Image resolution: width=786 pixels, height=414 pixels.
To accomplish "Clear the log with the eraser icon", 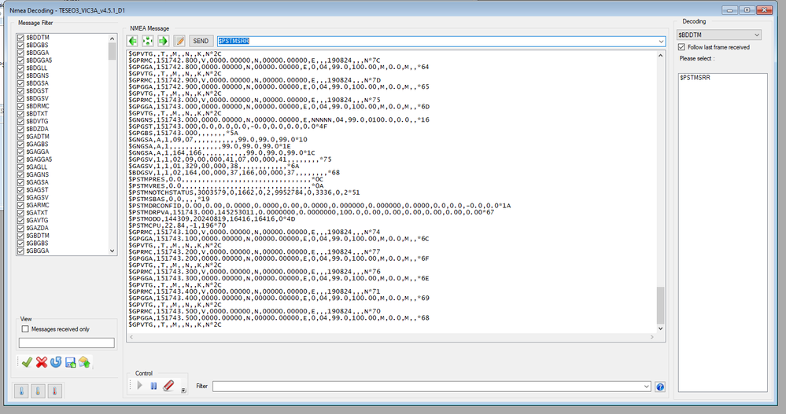I will (x=168, y=386).
